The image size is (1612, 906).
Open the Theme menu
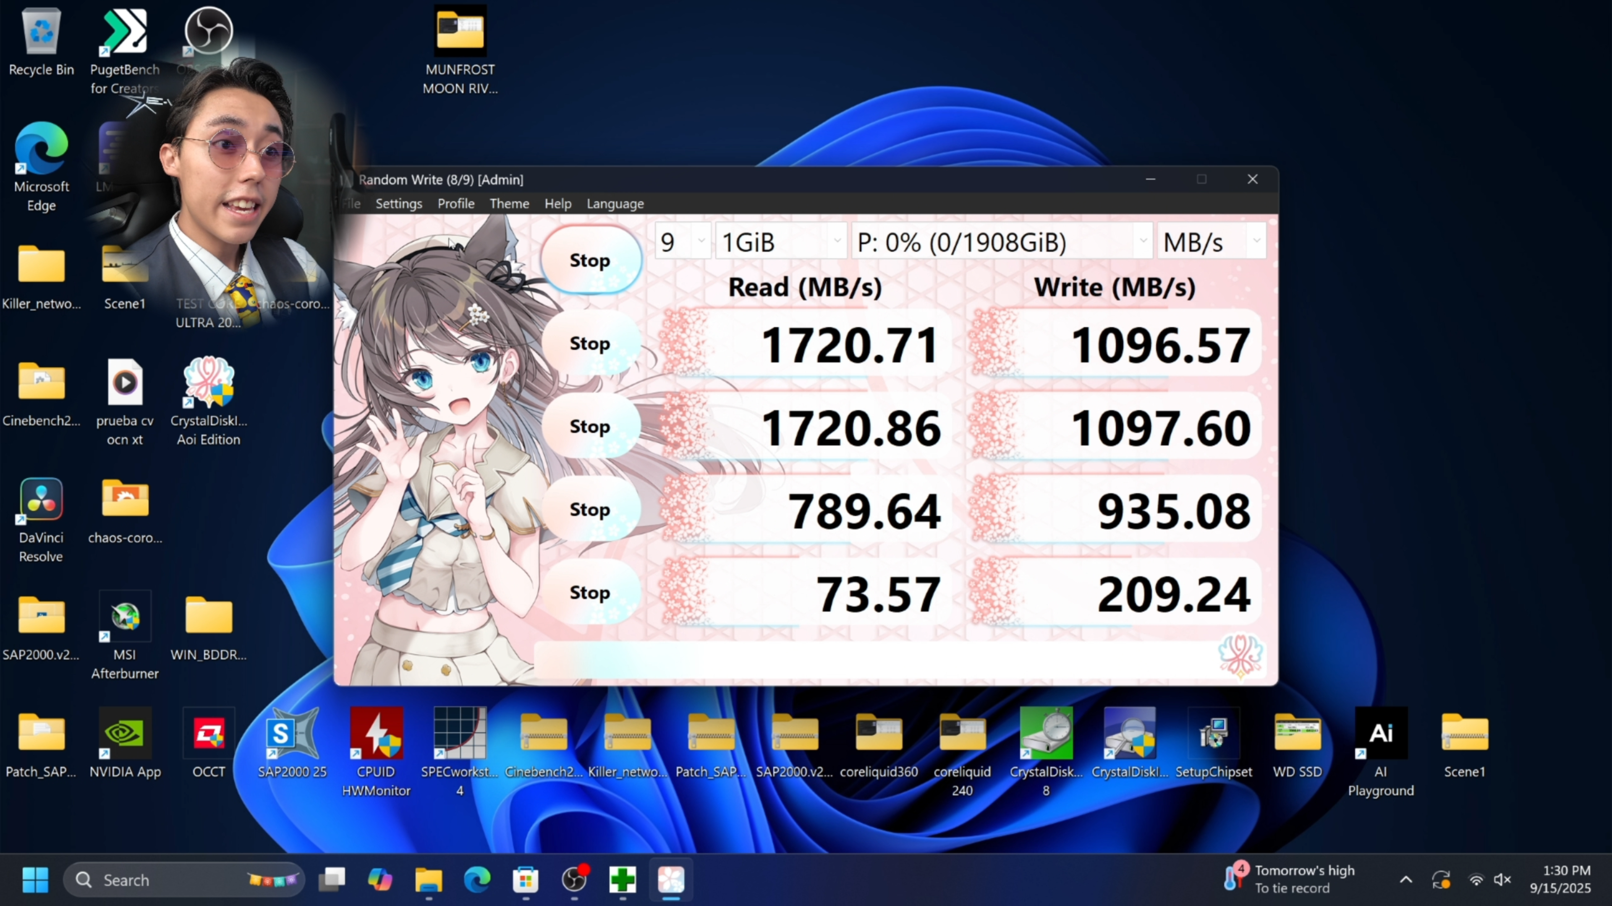pyautogui.click(x=509, y=204)
